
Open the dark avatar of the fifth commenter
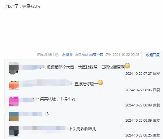pos(14,131)
